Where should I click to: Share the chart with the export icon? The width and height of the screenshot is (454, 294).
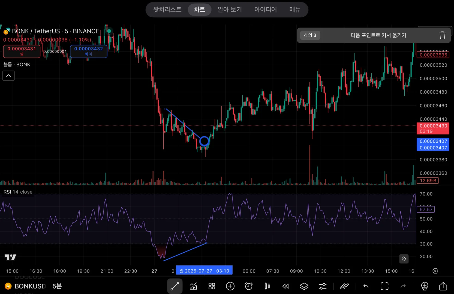[x=443, y=286]
